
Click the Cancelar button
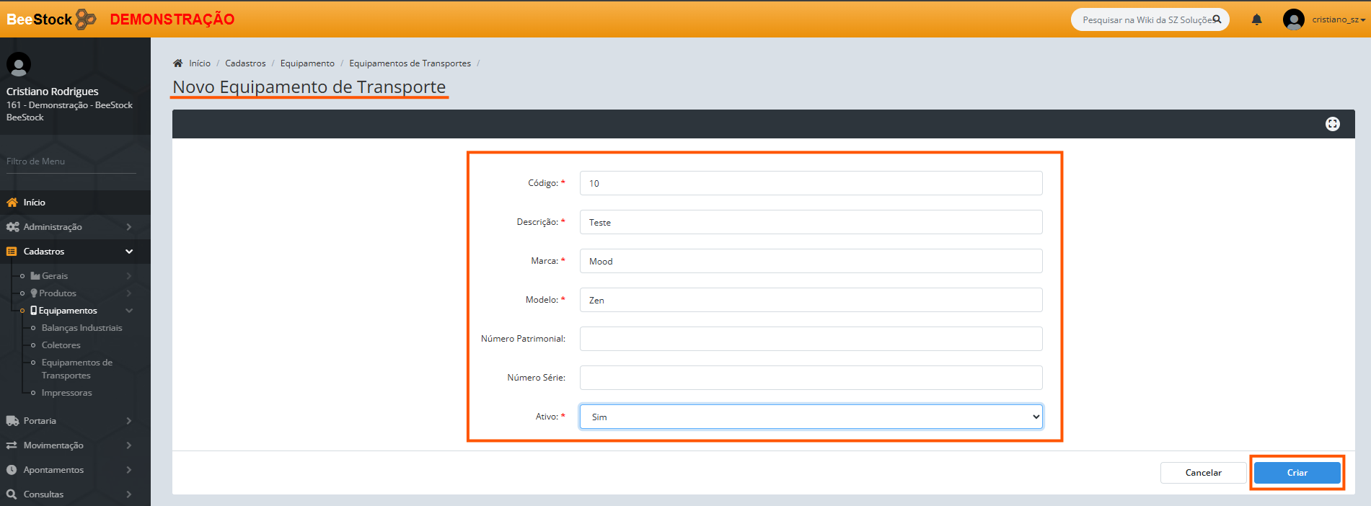[1203, 473]
